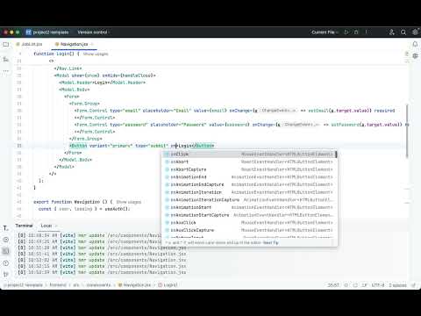
Task: Pick onAnimationIteration from suggestions
Action: (x=249, y=192)
